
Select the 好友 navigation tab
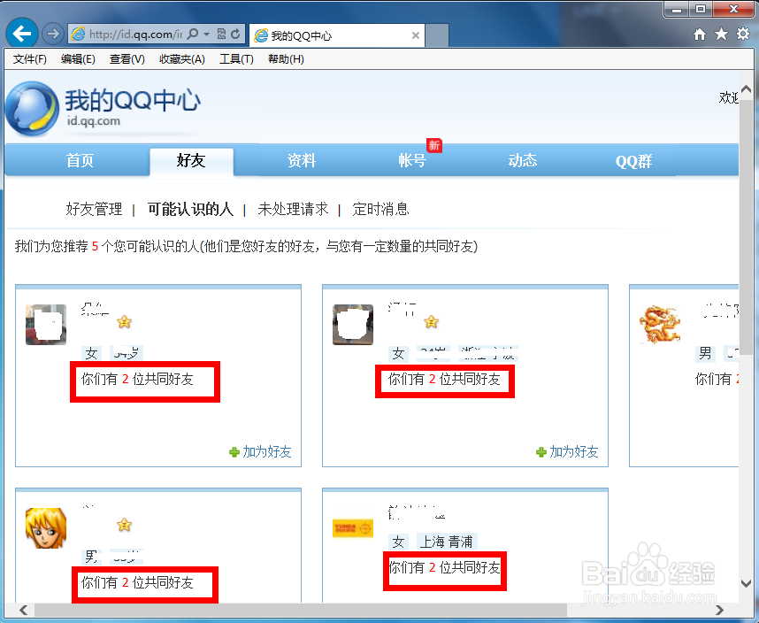(x=191, y=160)
